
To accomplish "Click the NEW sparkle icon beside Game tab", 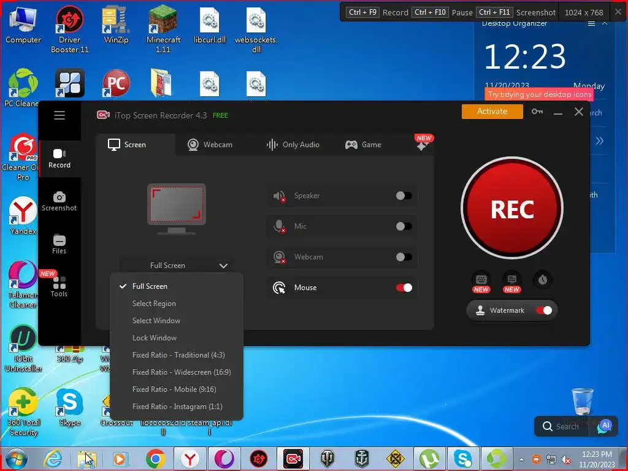I will pos(423,143).
